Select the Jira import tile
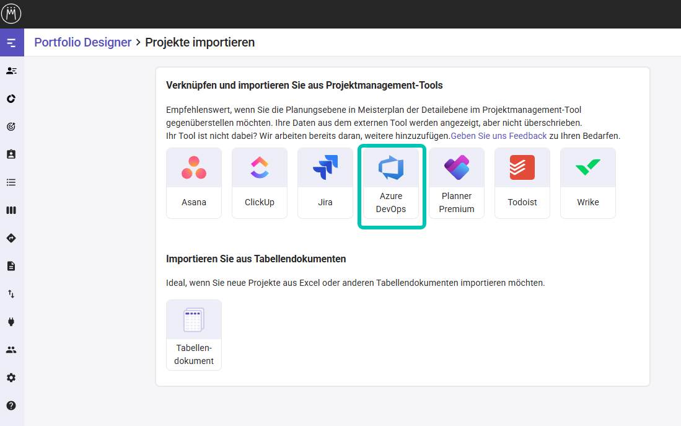This screenshot has height=426, width=681. point(325,183)
